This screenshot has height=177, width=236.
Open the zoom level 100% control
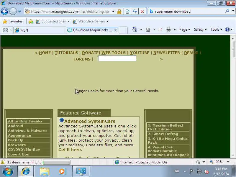[x=219, y=162]
